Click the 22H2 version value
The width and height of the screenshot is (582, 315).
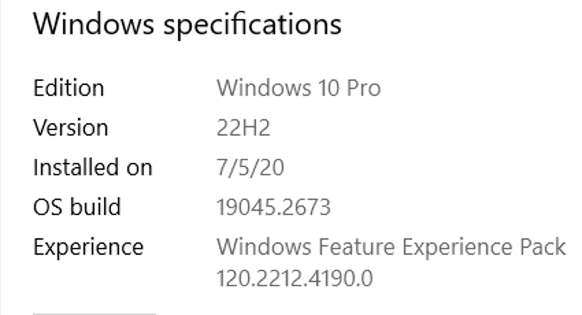[x=243, y=128]
